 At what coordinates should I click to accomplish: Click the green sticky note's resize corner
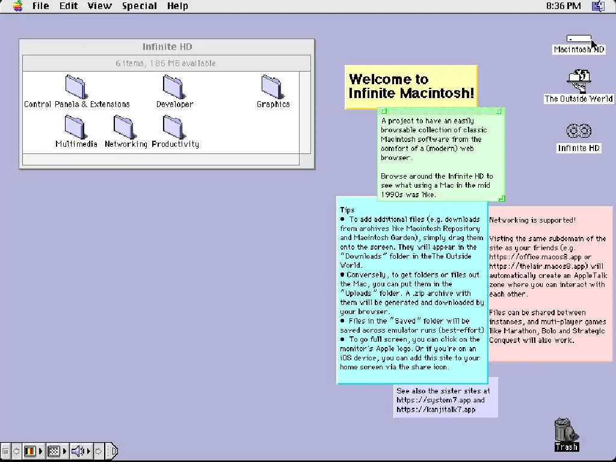pos(501,199)
